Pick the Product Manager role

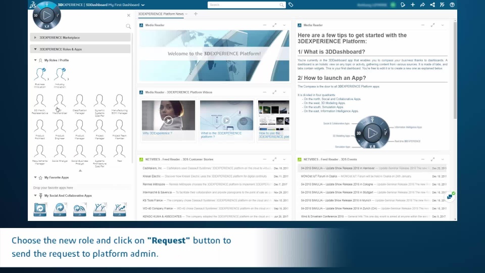tap(79, 130)
